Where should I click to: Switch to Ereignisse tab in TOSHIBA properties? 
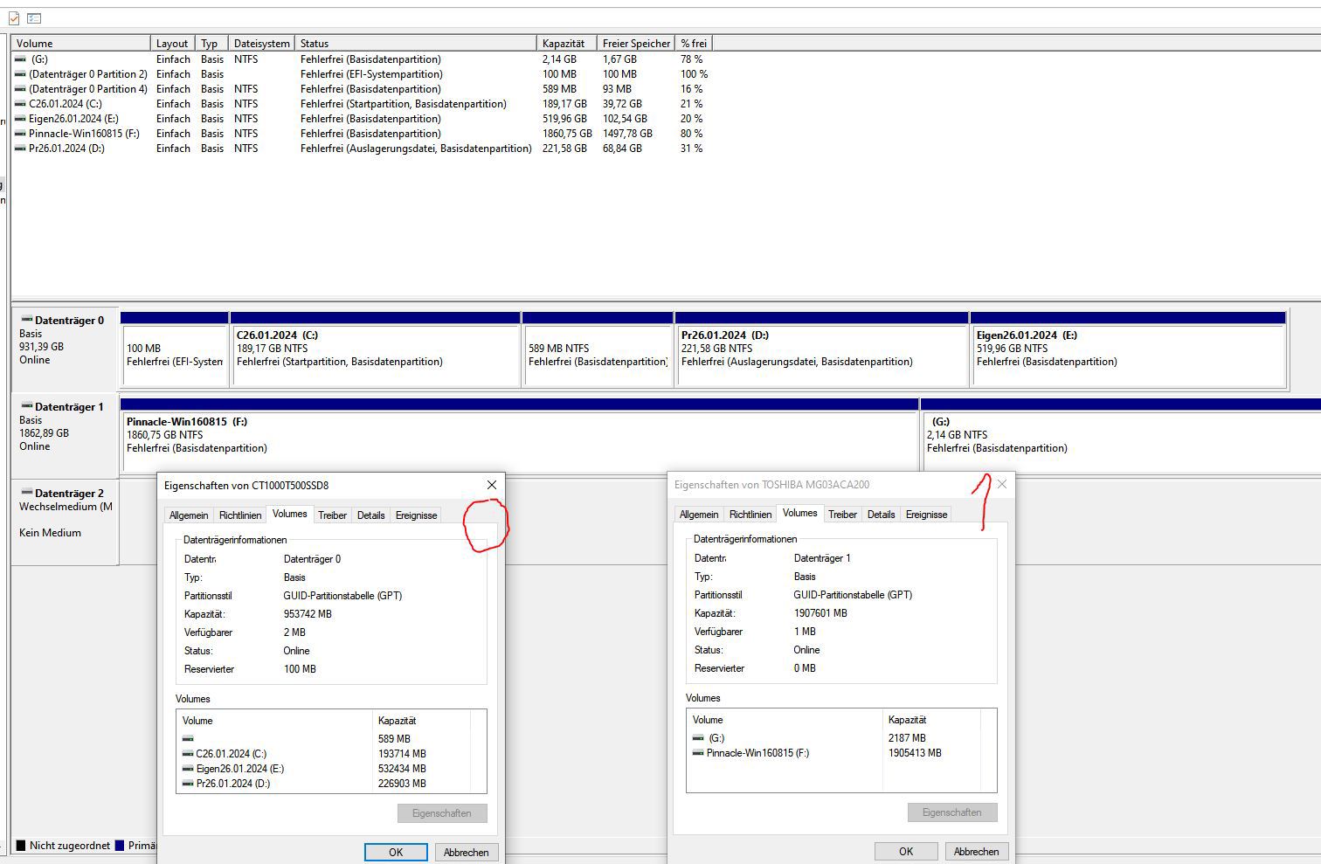click(x=926, y=515)
